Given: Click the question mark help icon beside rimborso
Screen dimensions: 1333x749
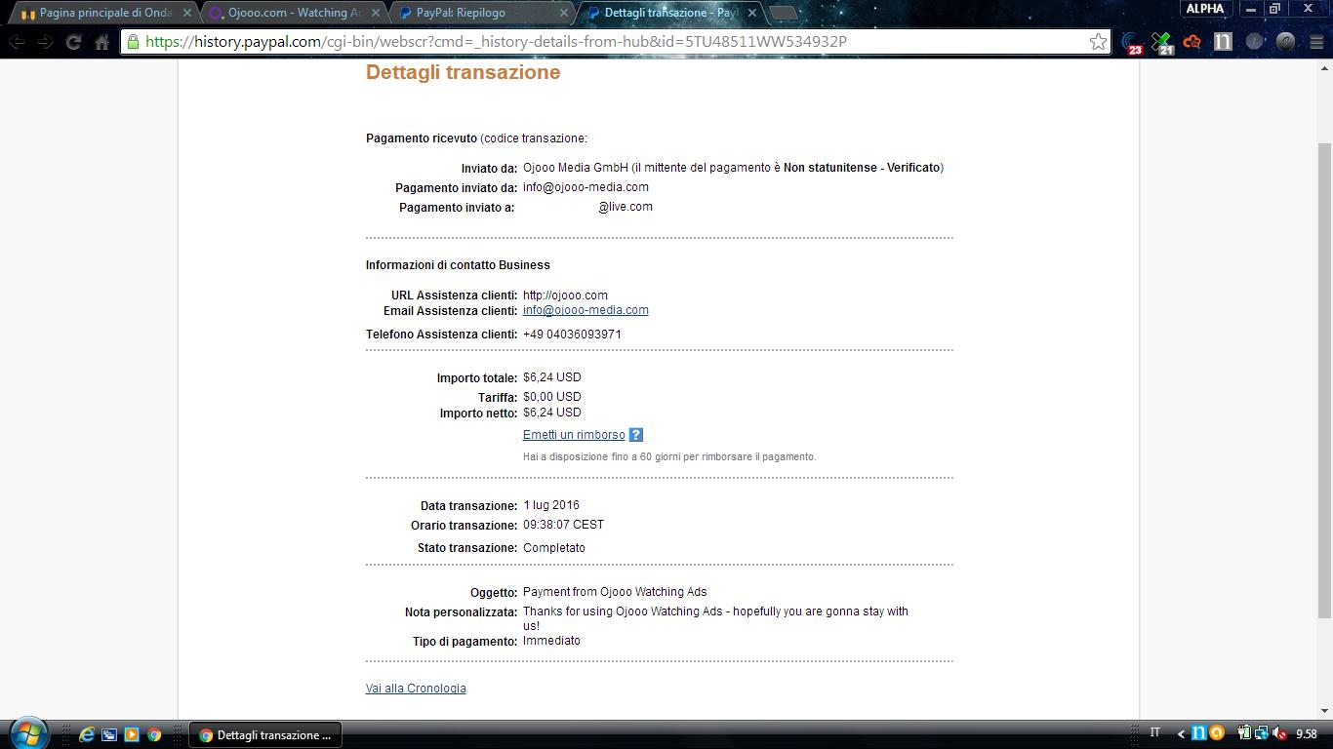Looking at the screenshot, I should tap(635, 435).
